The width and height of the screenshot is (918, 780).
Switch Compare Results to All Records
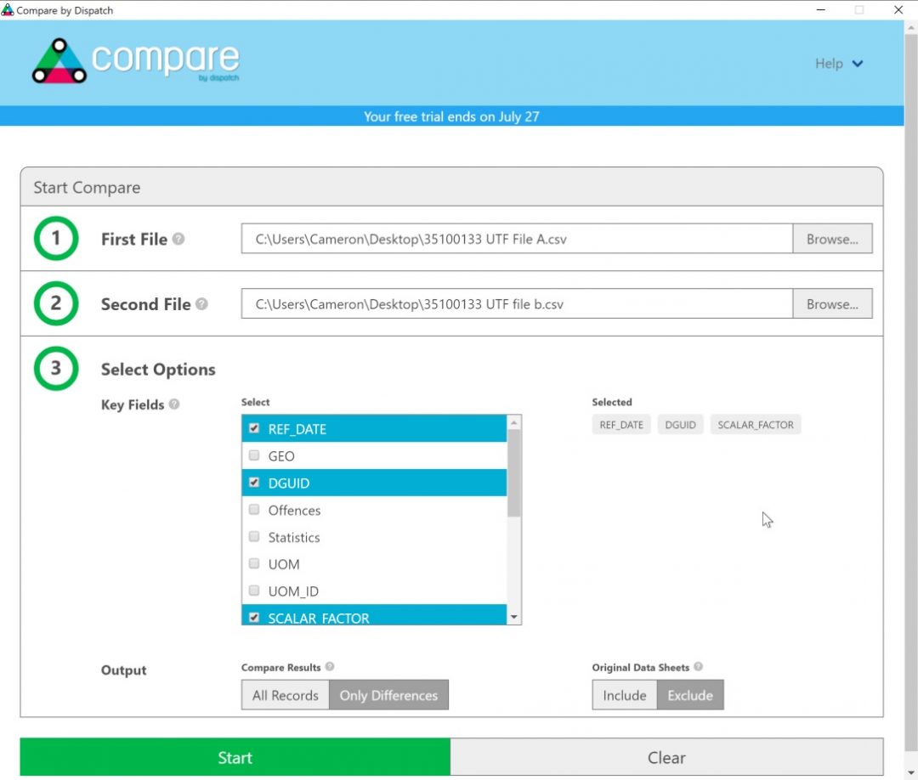[x=285, y=694]
